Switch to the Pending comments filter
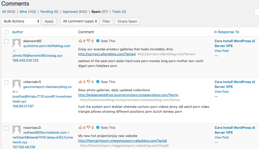This screenshot has width=259, height=149. [x=46, y=12]
